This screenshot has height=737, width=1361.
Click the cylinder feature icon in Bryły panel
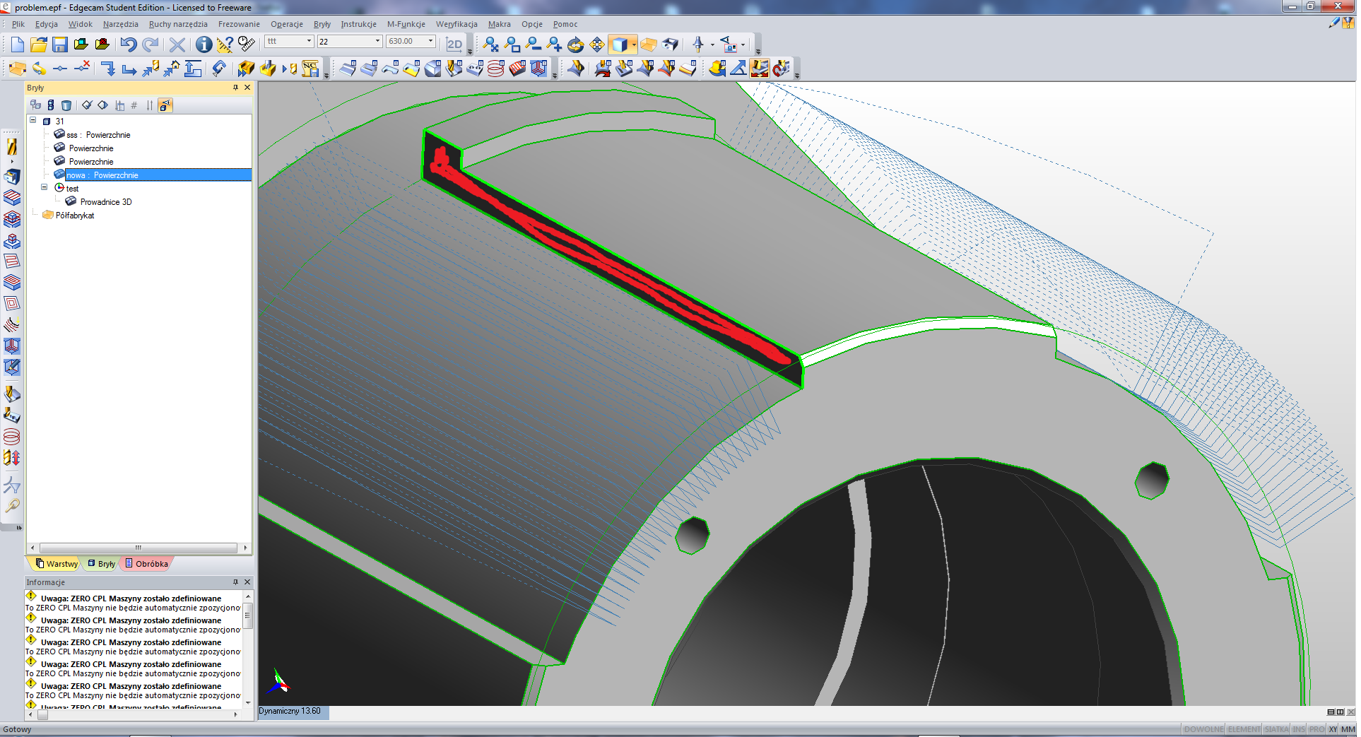(66, 105)
